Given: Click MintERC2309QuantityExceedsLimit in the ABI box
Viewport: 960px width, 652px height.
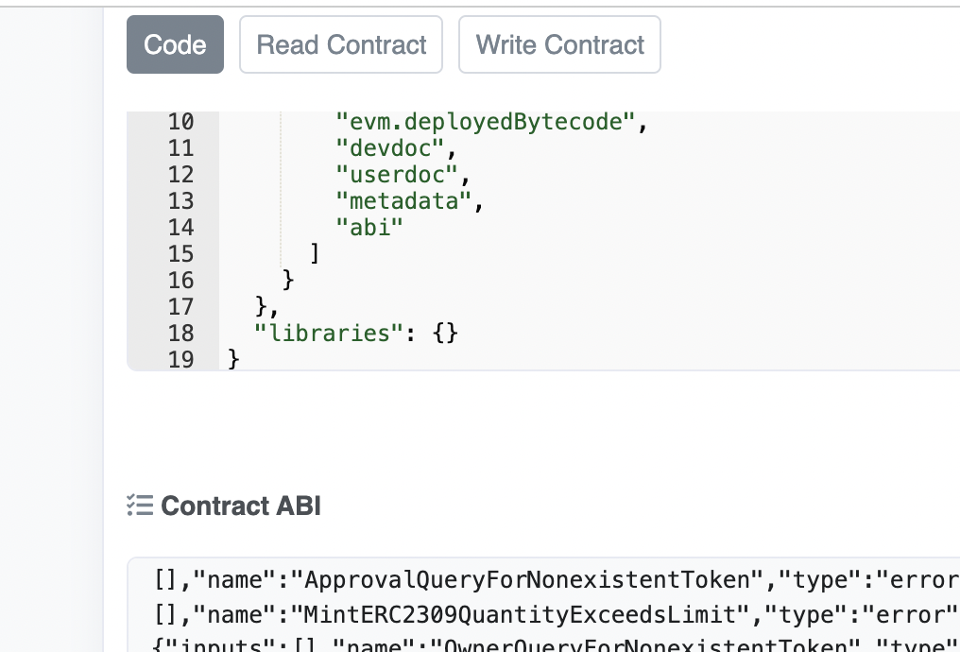Looking at the screenshot, I should [521, 615].
